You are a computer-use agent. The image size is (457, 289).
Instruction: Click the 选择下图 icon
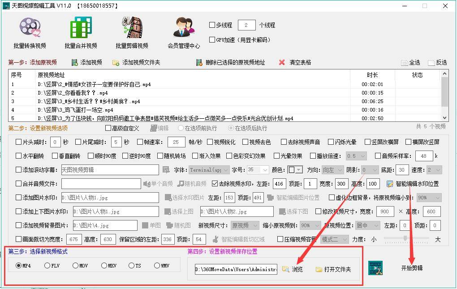point(282,211)
